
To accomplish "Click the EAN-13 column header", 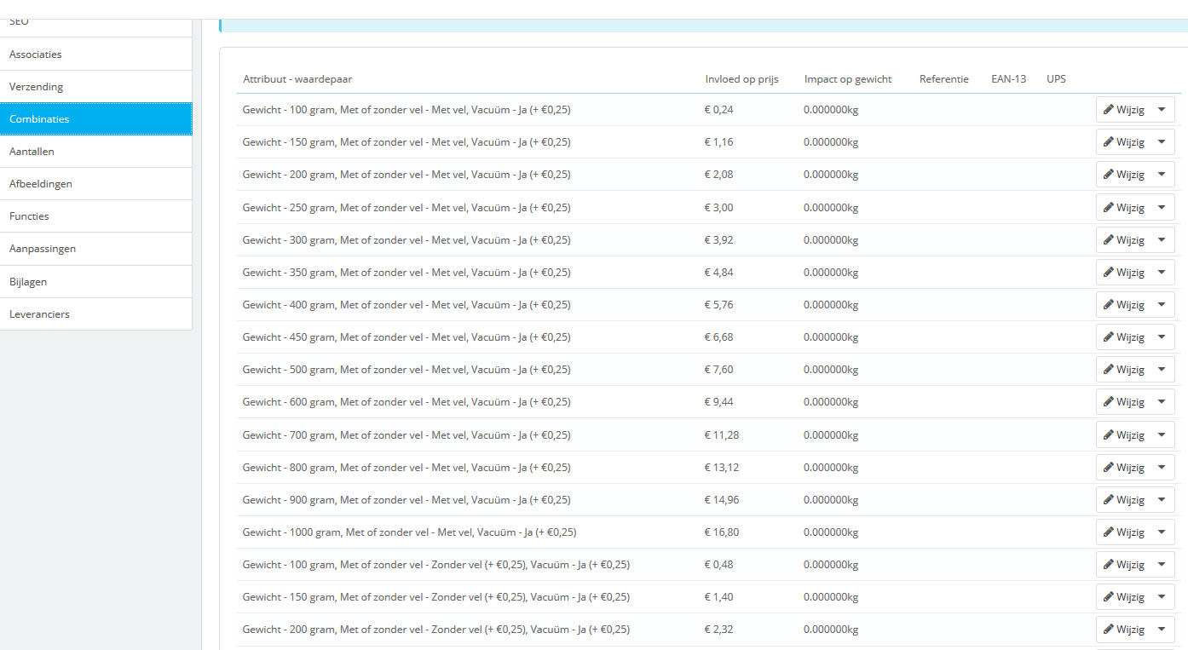I will (1008, 79).
